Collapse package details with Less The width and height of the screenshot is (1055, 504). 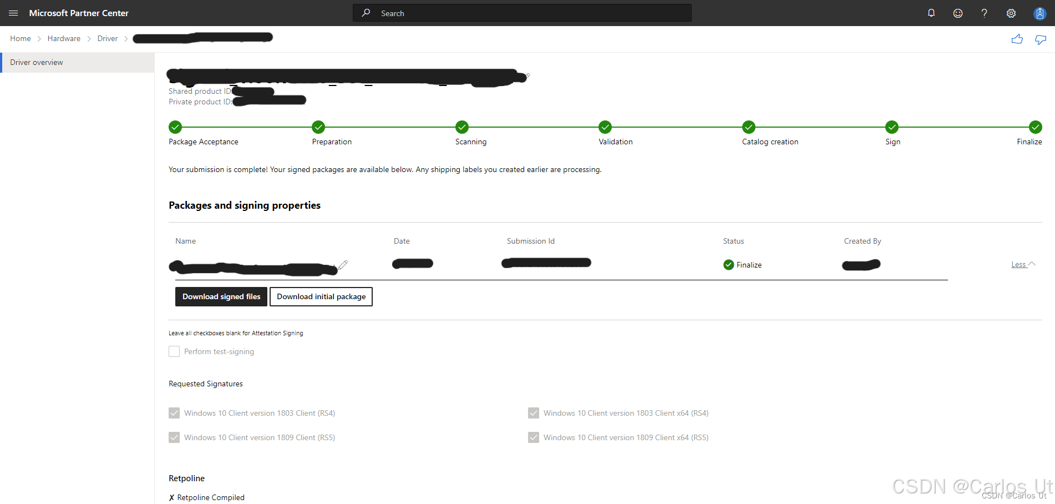point(1023,264)
